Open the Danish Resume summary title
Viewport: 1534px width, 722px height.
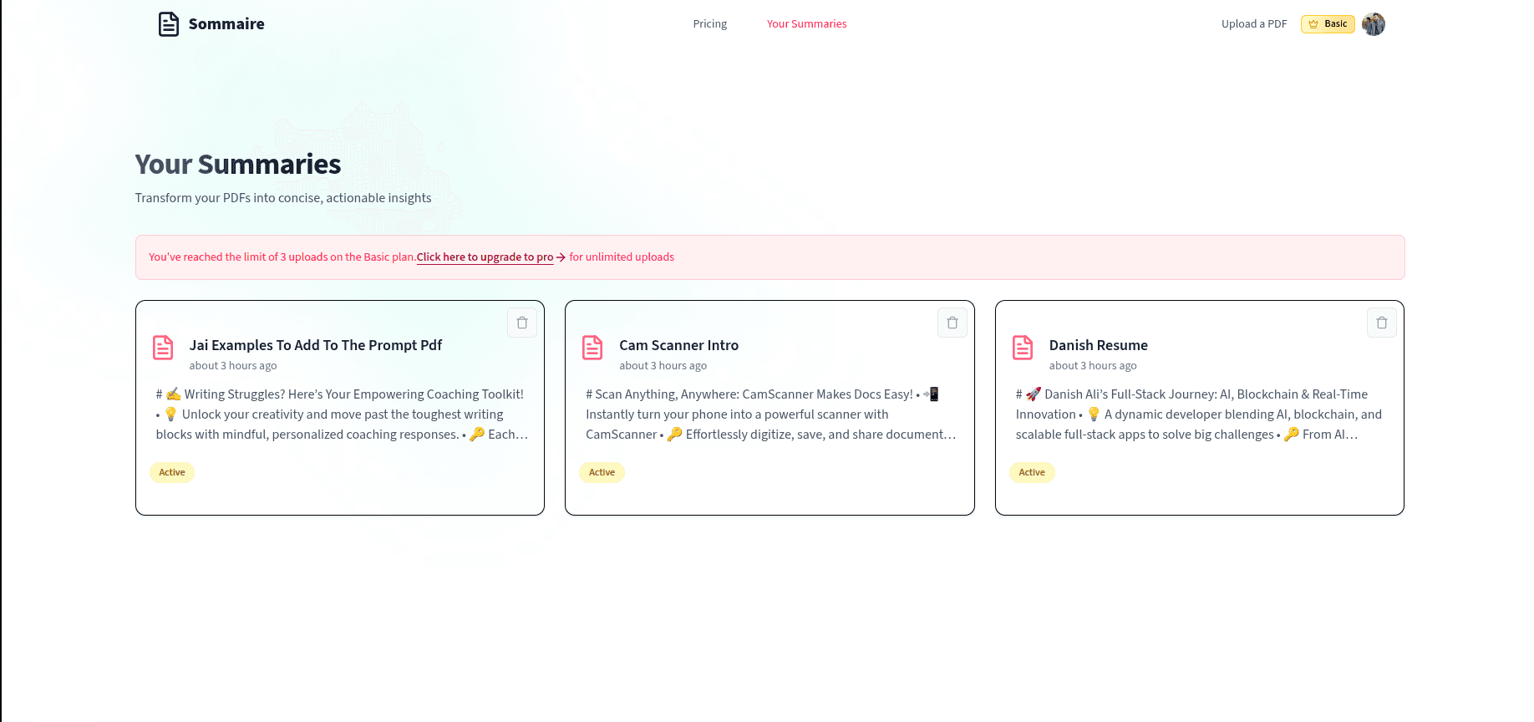coord(1098,345)
